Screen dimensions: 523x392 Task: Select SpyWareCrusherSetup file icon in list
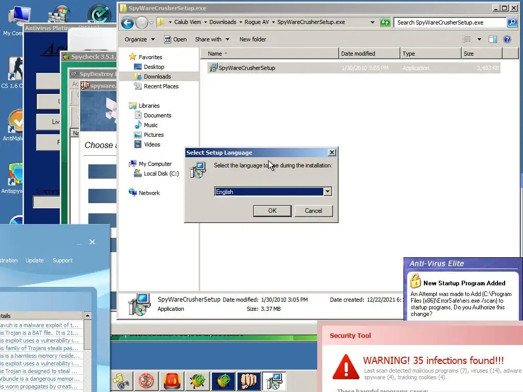click(213, 68)
